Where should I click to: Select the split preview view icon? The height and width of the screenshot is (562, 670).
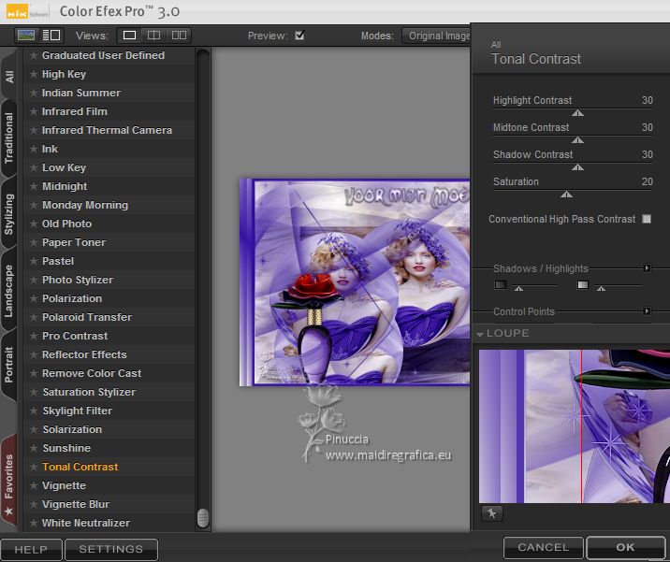coord(153,36)
